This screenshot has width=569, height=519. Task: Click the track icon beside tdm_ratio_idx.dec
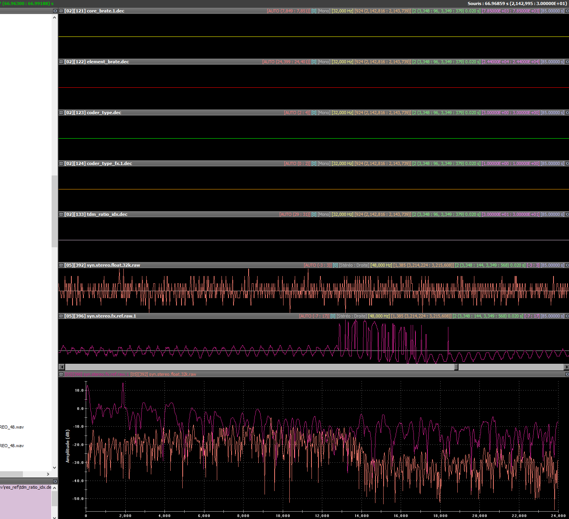point(61,214)
